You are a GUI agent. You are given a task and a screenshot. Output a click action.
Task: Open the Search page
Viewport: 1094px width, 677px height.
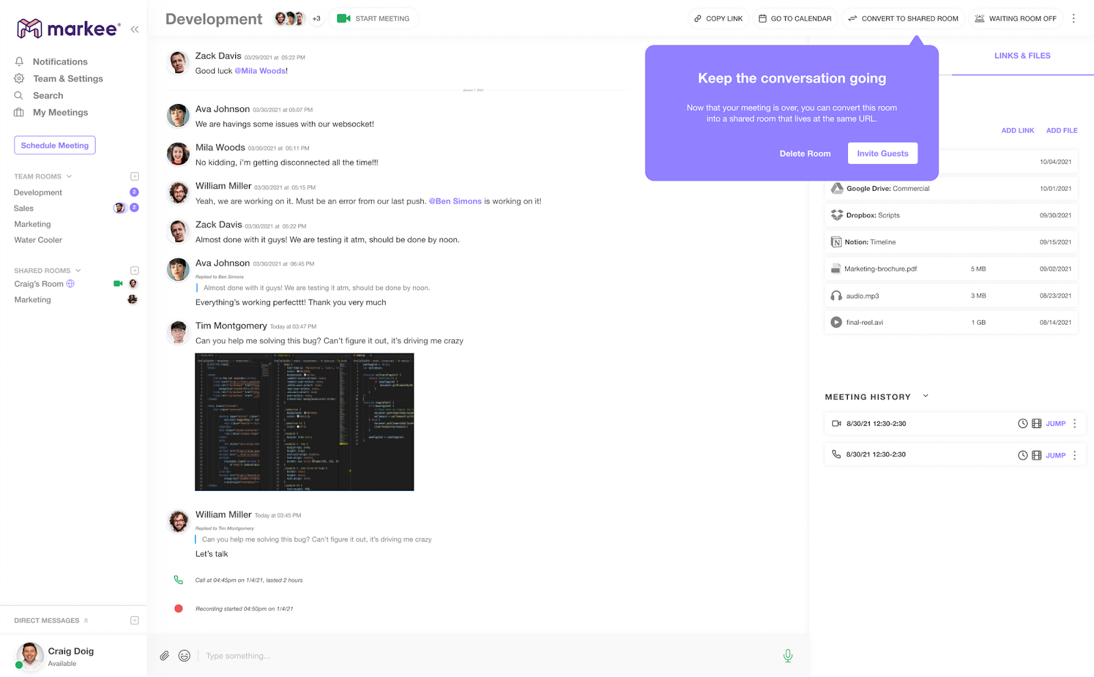(48, 96)
